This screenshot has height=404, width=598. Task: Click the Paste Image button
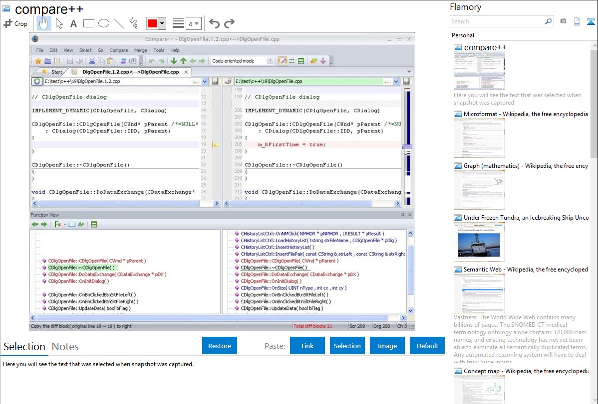point(387,346)
